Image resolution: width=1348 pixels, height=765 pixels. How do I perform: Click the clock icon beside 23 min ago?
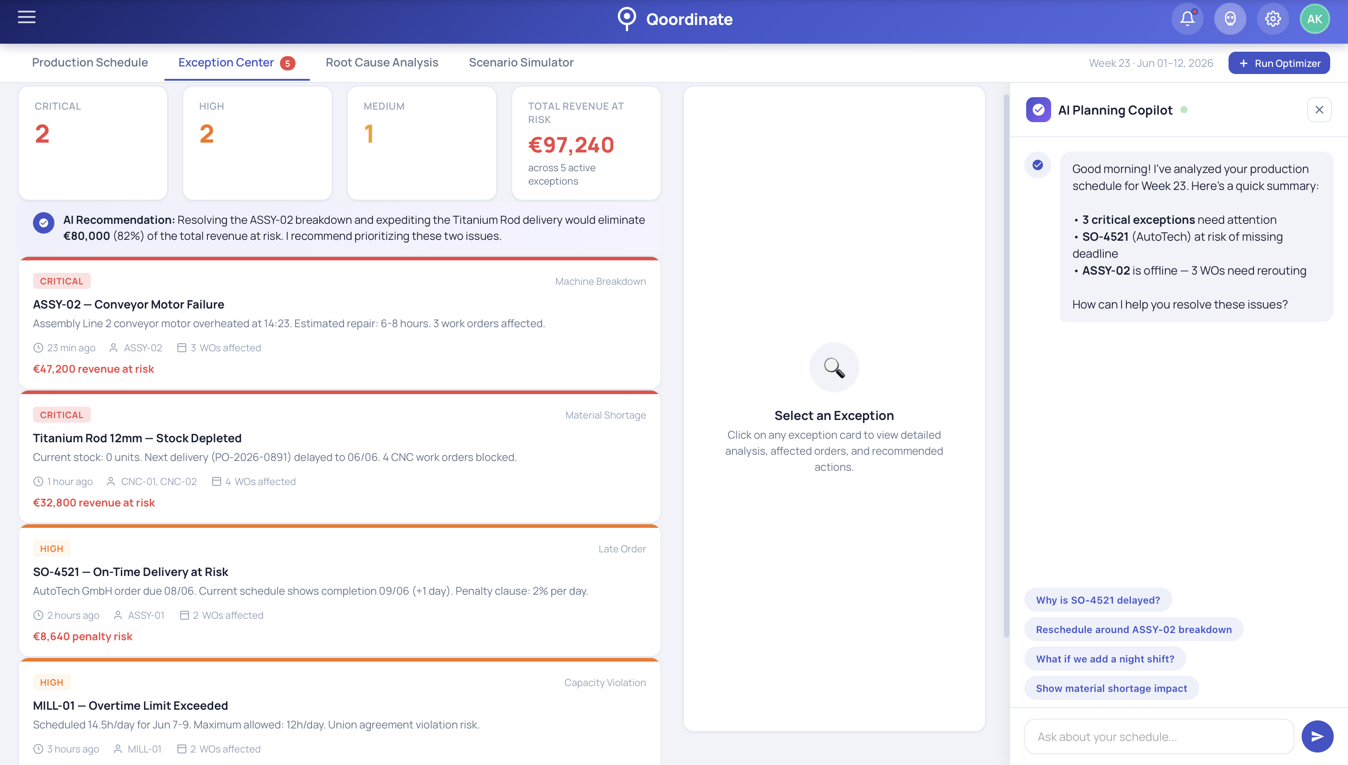(38, 348)
